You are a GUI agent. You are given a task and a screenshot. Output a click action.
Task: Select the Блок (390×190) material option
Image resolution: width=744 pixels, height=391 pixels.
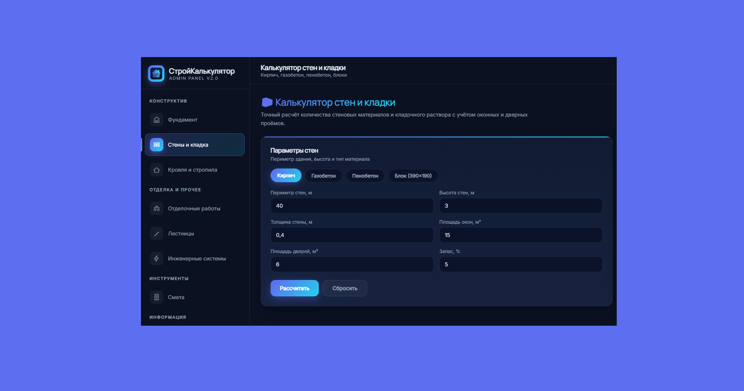click(413, 176)
